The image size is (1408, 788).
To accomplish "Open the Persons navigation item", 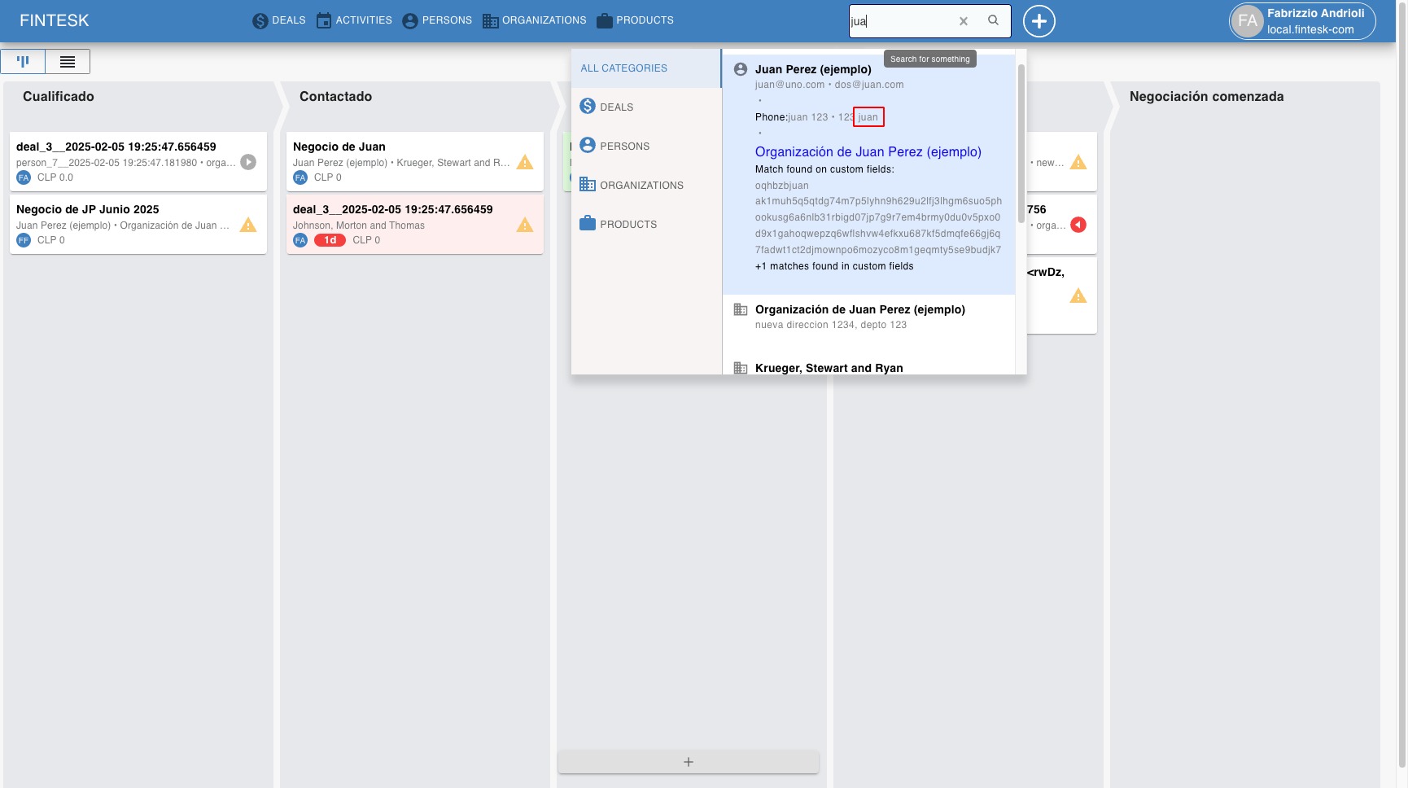I will tap(437, 20).
